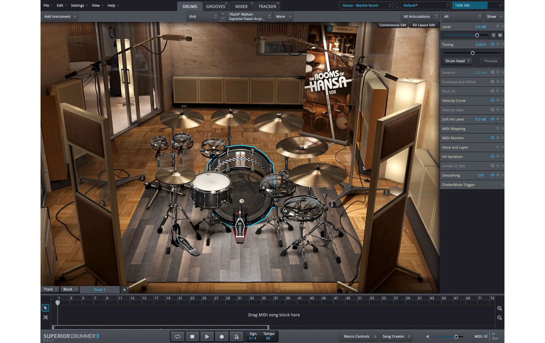Image resolution: width=545 pixels, height=343 pixels.
Task: Add a new track with the plus
Action: [124, 290]
